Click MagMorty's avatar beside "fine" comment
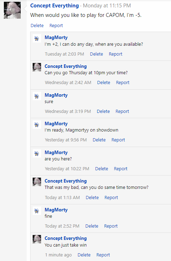 (37, 211)
